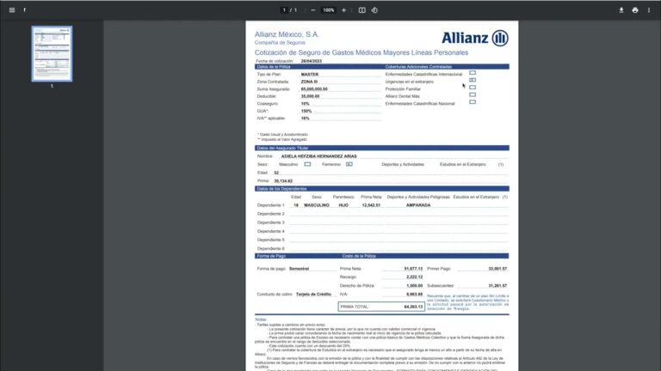The image size is (661, 371).
Task: Click the name ADIELA HEFZIBA HERNANDEZ ARIAS
Action: (x=318, y=156)
